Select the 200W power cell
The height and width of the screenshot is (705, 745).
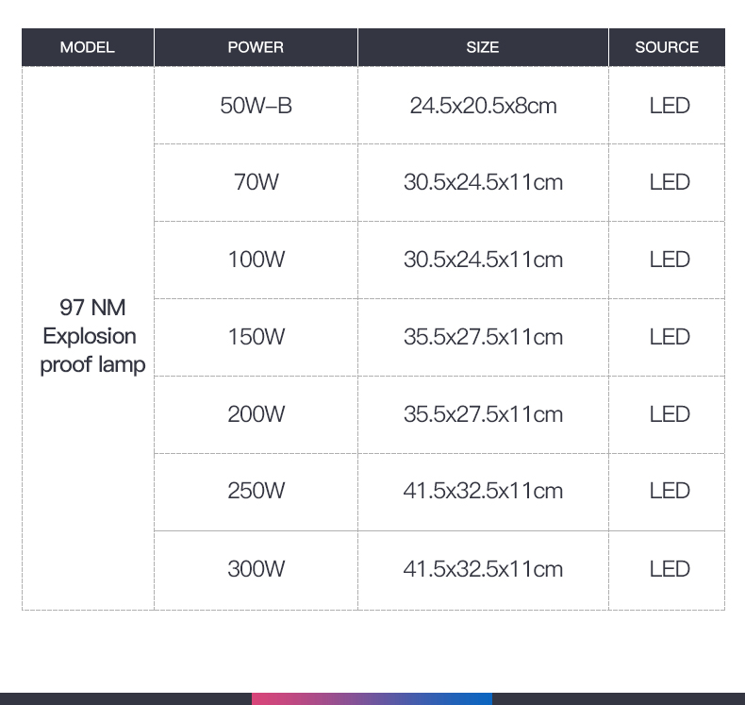(256, 414)
